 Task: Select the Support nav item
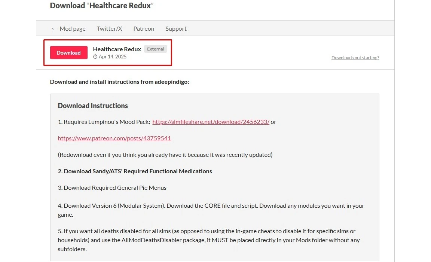[x=176, y=28]
